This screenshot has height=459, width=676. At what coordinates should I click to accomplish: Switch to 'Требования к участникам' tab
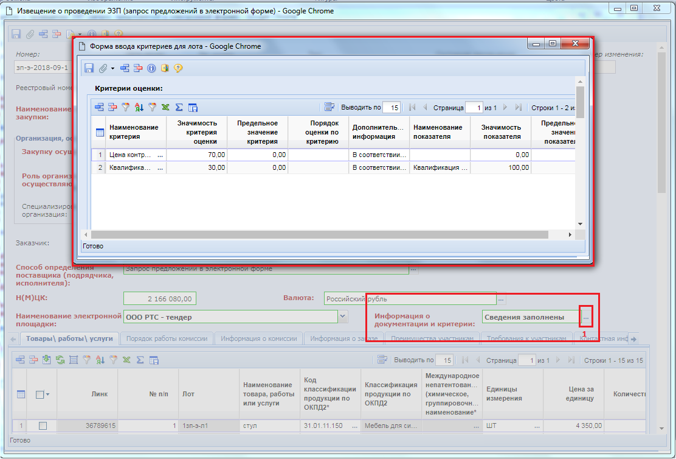pyautogui.click(x=526, y=338)
